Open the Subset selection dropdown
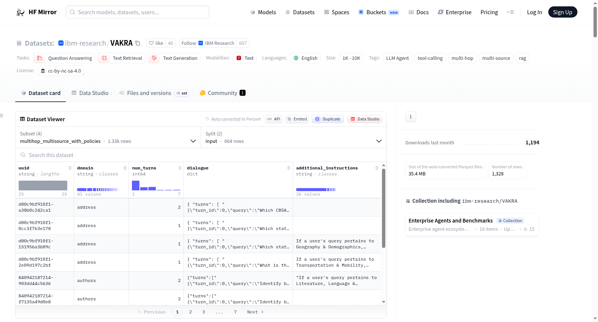Screen dimensions: 598x322 [x=108, y=138]
